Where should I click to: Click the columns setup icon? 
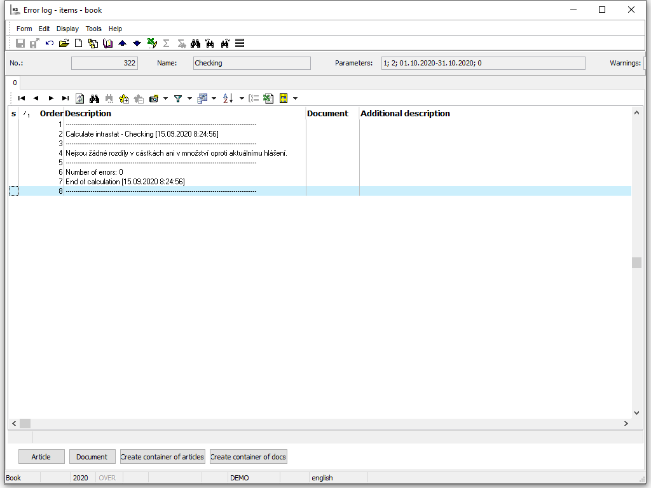click(202, 98)
